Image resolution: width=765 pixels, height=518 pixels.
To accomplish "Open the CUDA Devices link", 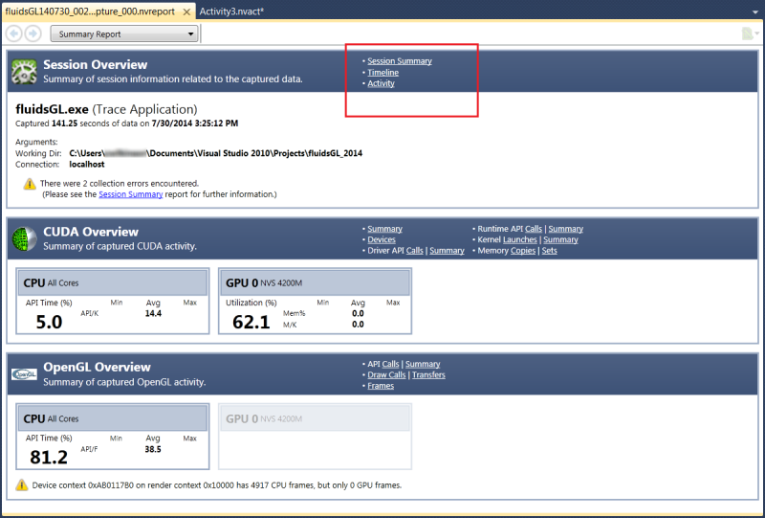I will coord(382,239).
